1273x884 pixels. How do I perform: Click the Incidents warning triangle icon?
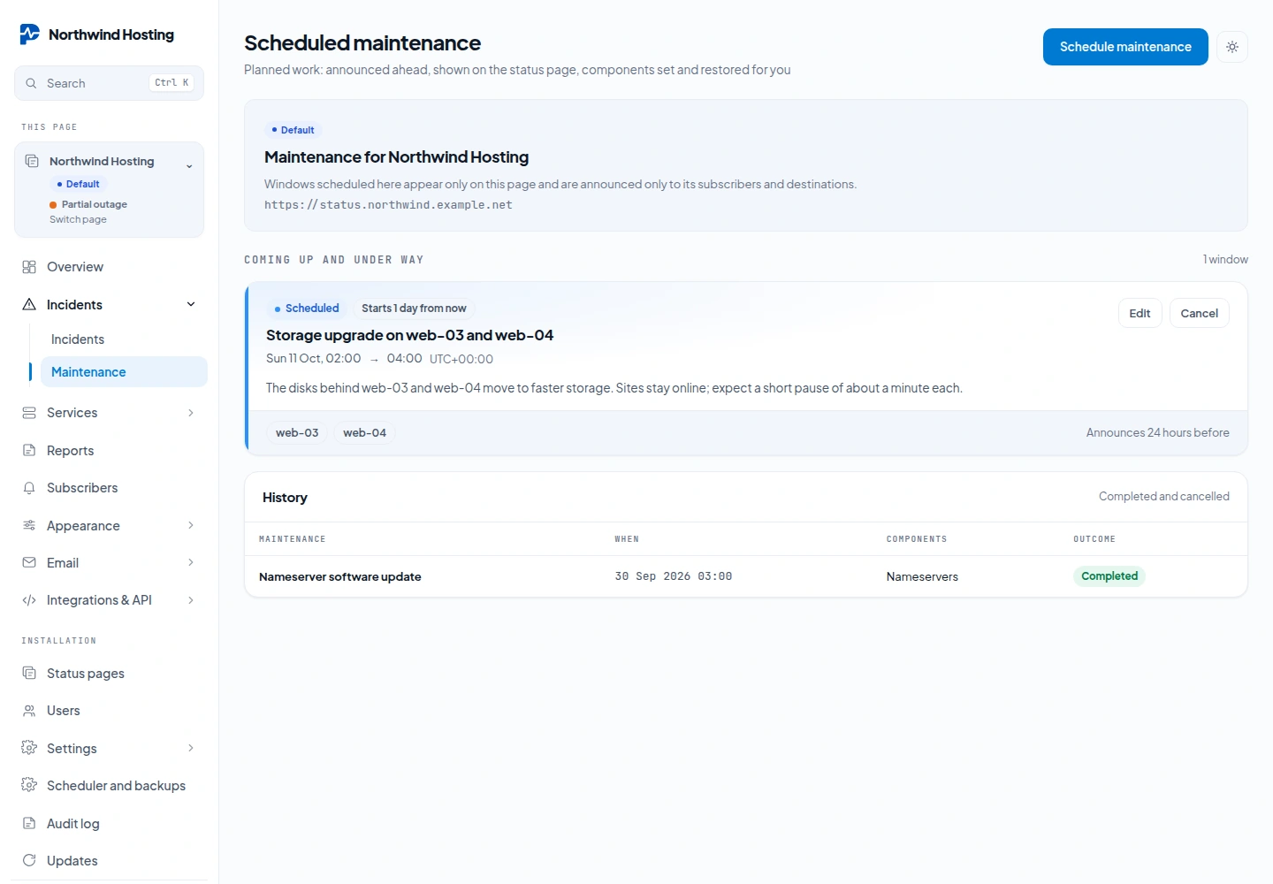tap(29, 305)
